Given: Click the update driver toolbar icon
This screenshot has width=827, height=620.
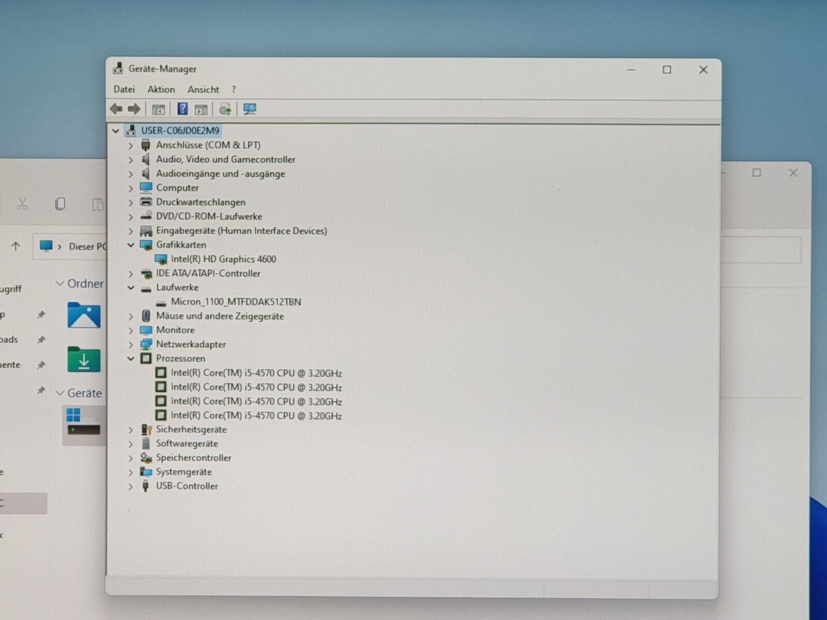Looking at the screenshot, I should coord(225,109).
